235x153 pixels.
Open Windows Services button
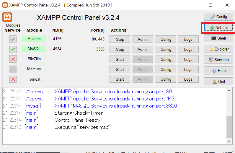[x=218, y=60]
